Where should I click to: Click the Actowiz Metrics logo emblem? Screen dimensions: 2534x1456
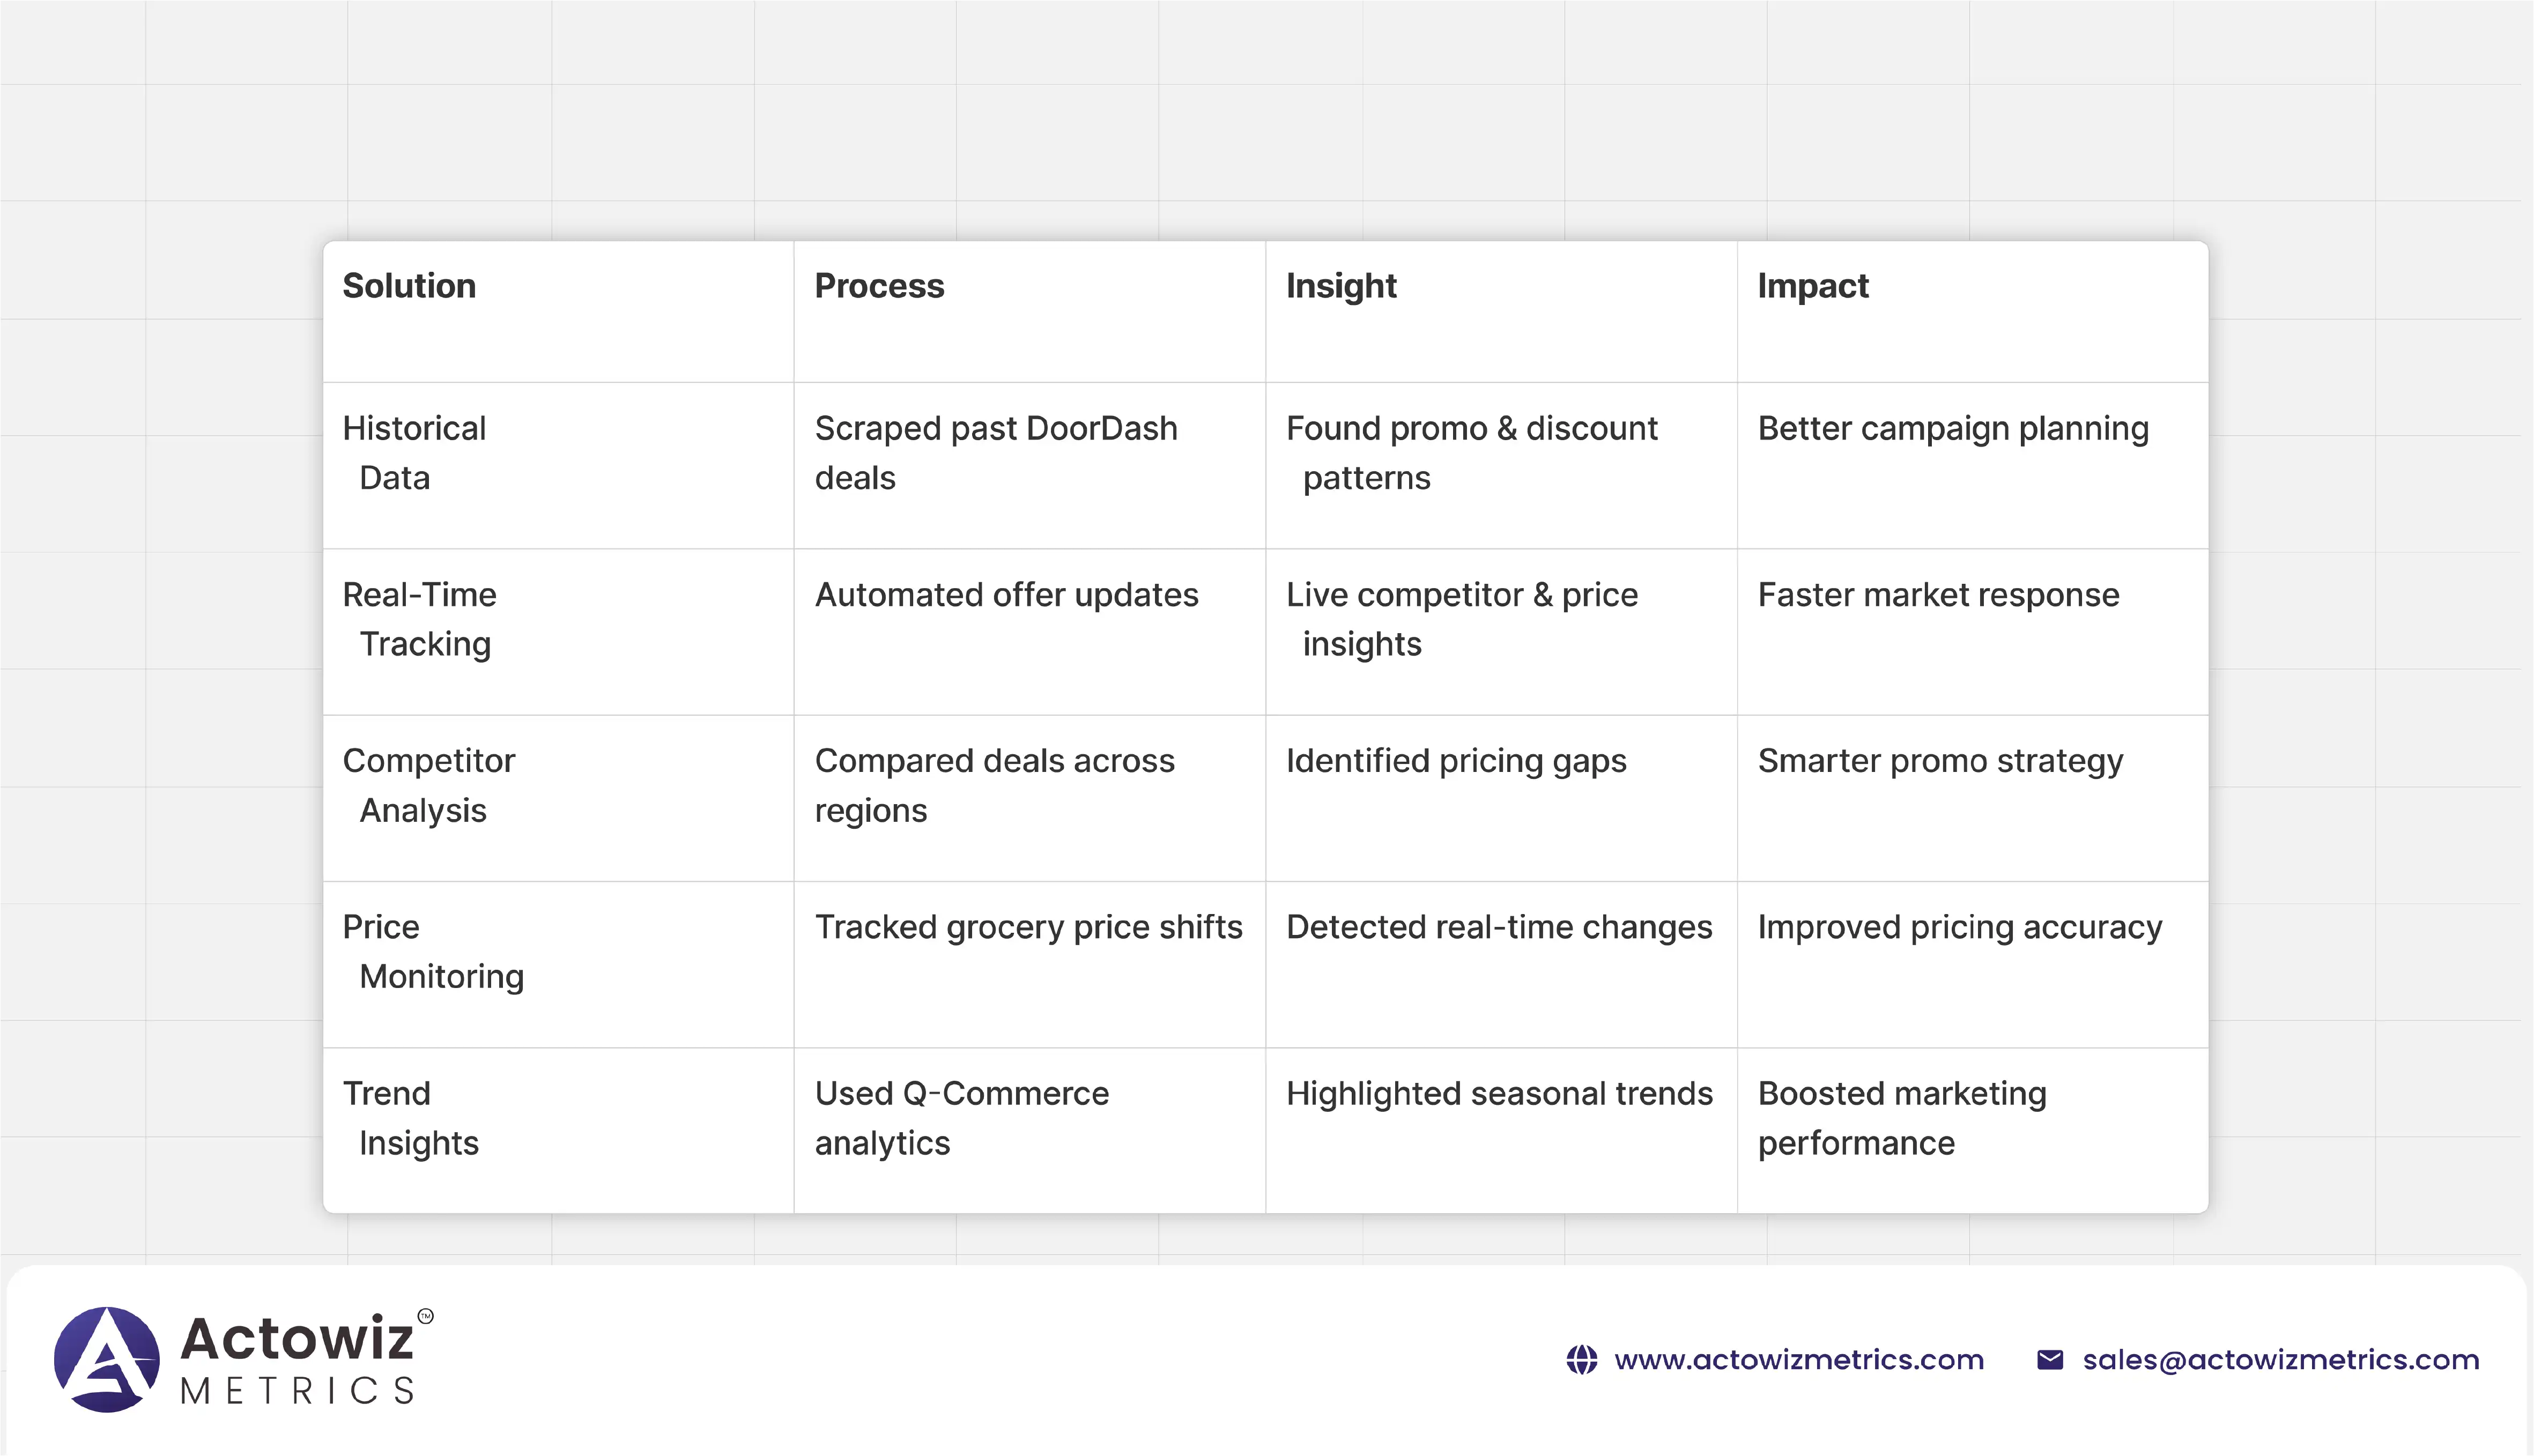(106, 1359)
